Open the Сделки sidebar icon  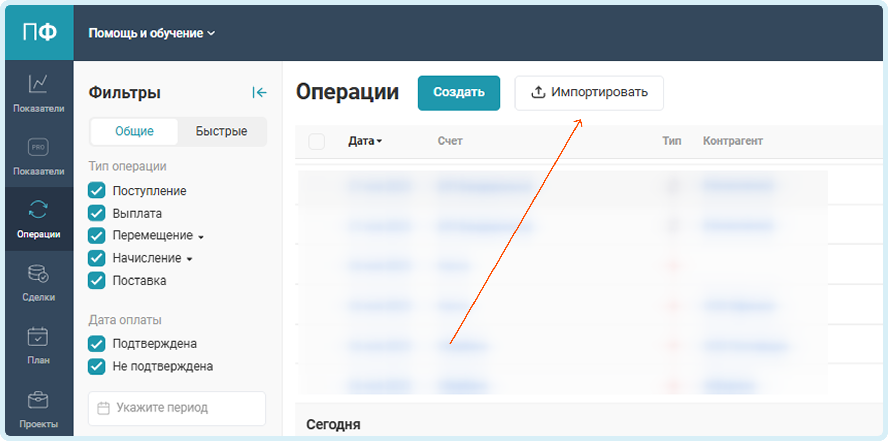tap(38, 274)
